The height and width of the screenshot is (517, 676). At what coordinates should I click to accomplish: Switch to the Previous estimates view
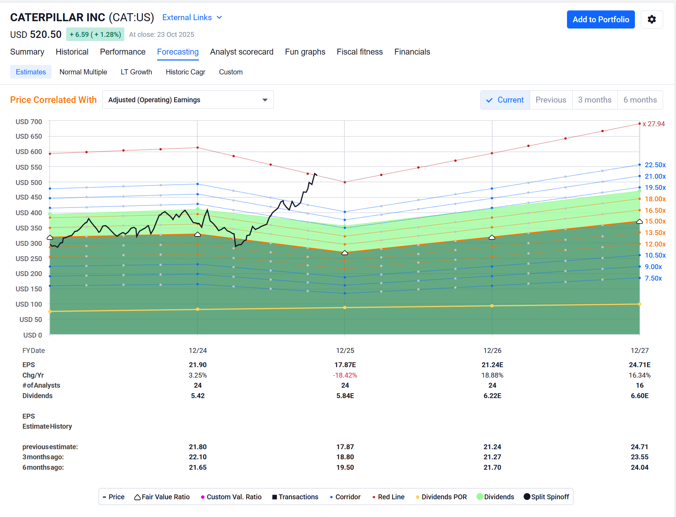[551, 100]
